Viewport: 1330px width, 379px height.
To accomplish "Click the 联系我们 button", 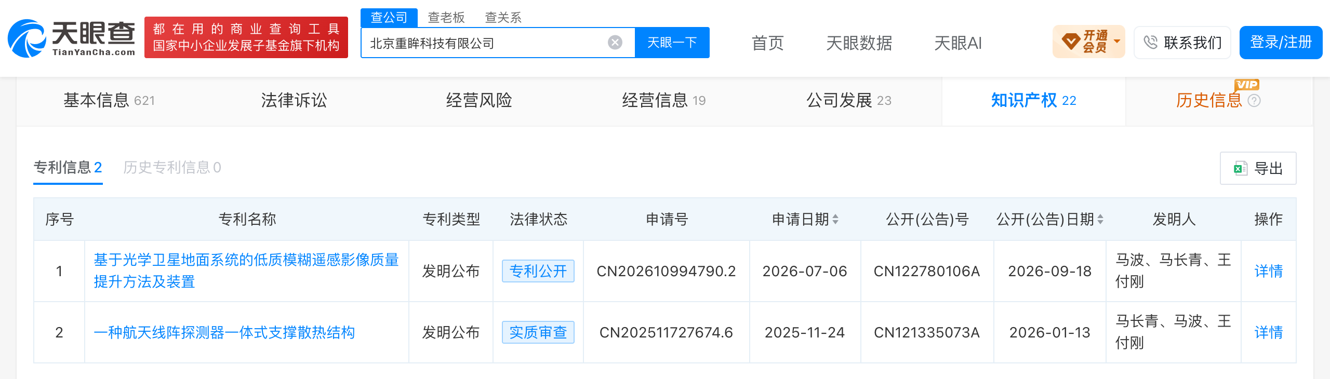I will tap(1182, 43).
